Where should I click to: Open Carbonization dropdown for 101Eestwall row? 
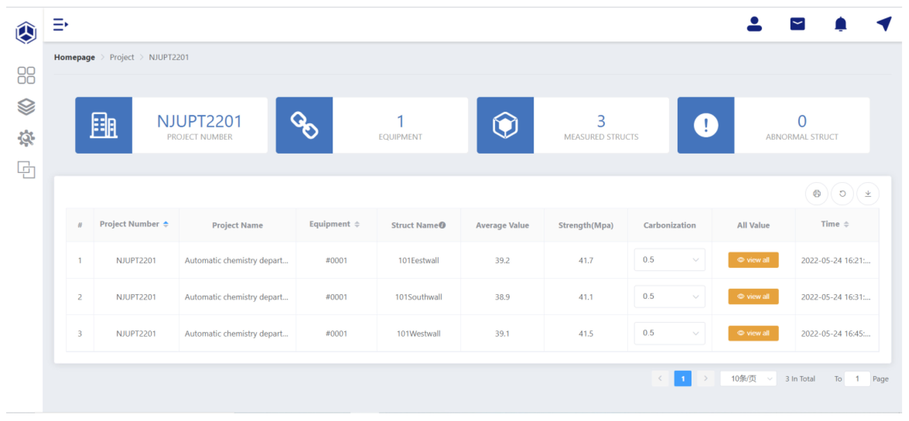point(669,260)
